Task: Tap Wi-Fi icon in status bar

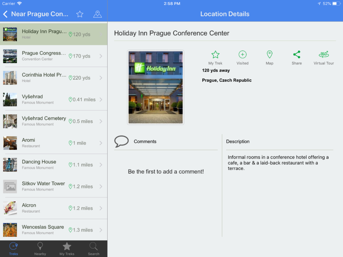Action: pos(20,3)
